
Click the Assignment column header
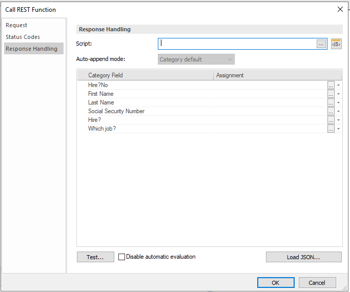click(277, 75)
